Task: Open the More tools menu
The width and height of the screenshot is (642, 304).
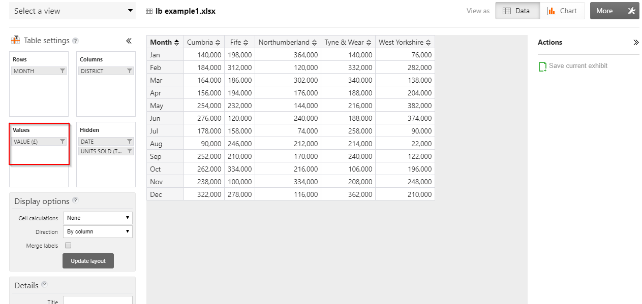Action: click(x=614, y=11)
